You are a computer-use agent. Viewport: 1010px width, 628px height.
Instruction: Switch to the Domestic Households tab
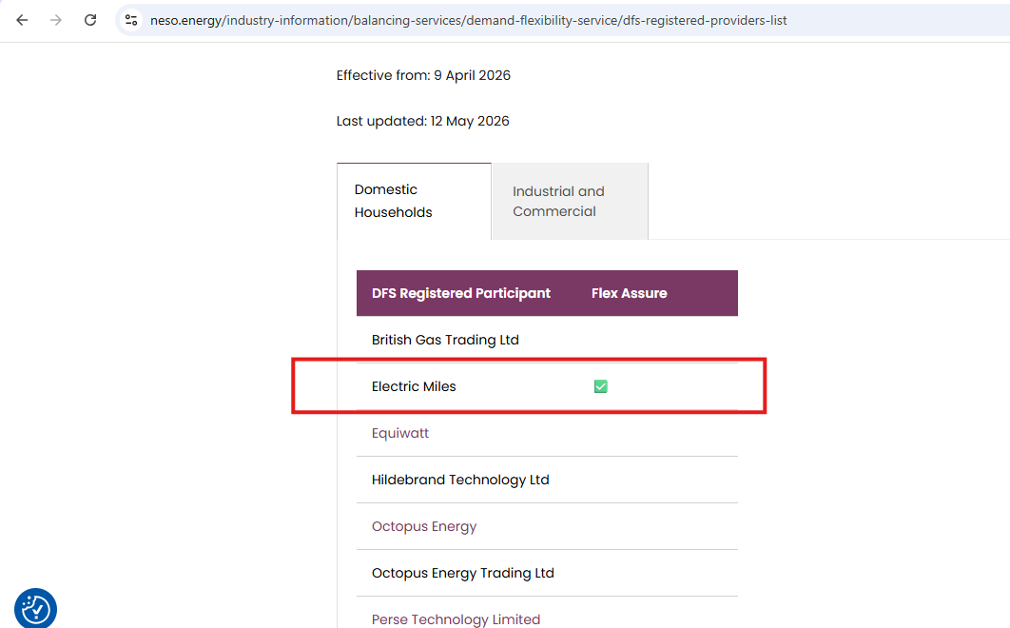tap(414, 201)
